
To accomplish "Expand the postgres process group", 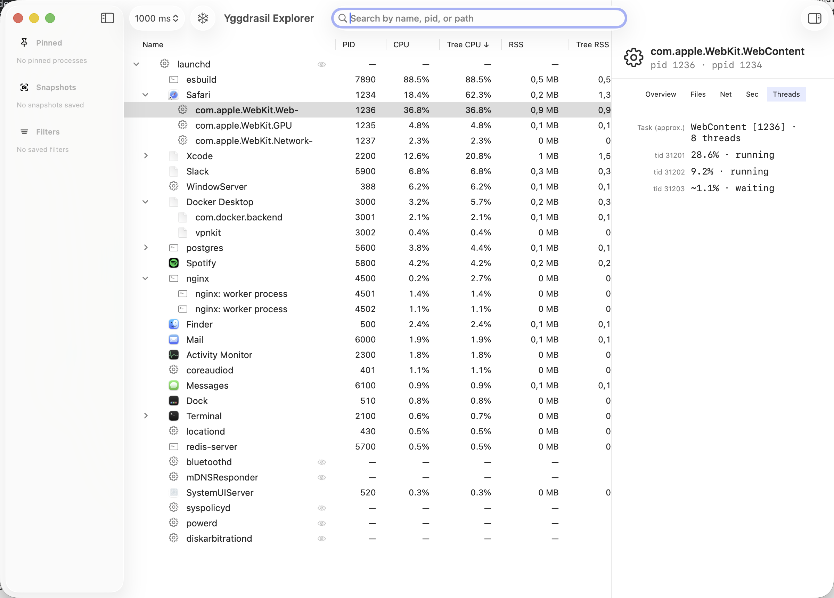I will [146, 248].
